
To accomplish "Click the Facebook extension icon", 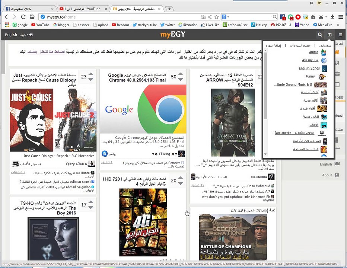I will click(x=283, y=17).
